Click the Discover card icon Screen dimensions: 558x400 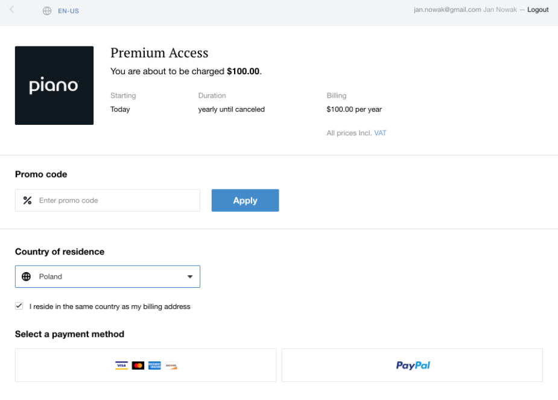coord(171,366)
